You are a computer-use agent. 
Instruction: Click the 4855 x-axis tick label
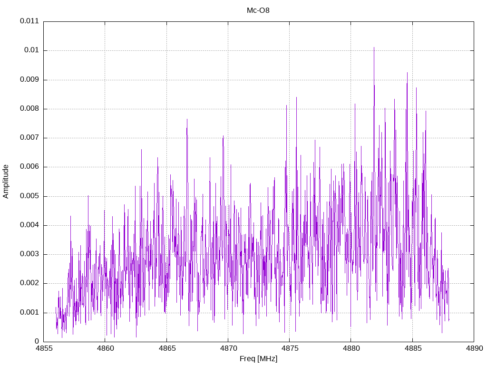(x=44, y=348)
